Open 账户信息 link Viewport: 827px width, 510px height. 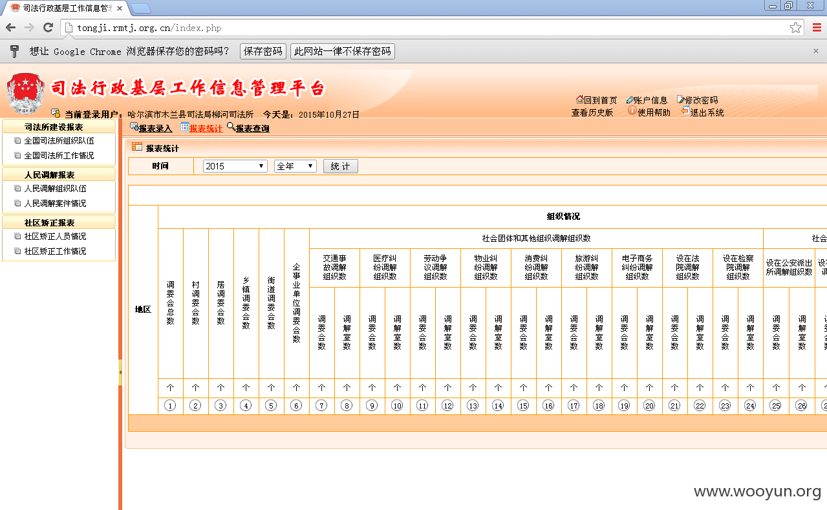(x=650, y=100)
